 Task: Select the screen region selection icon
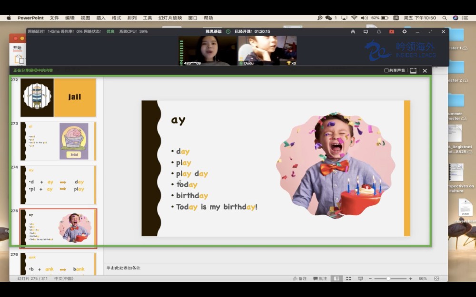(x=413, y=70)
